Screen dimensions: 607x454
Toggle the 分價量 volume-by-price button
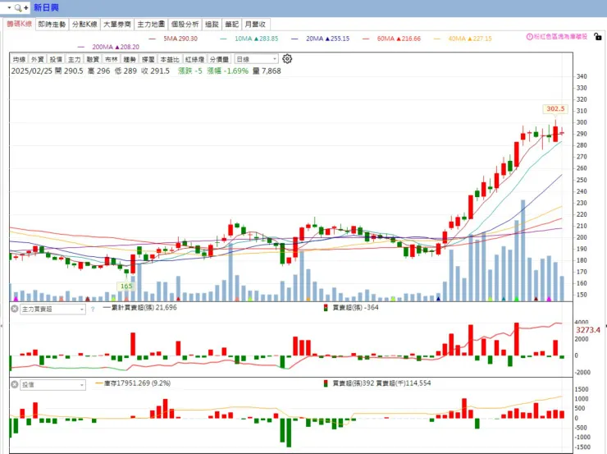coord(219,59)
